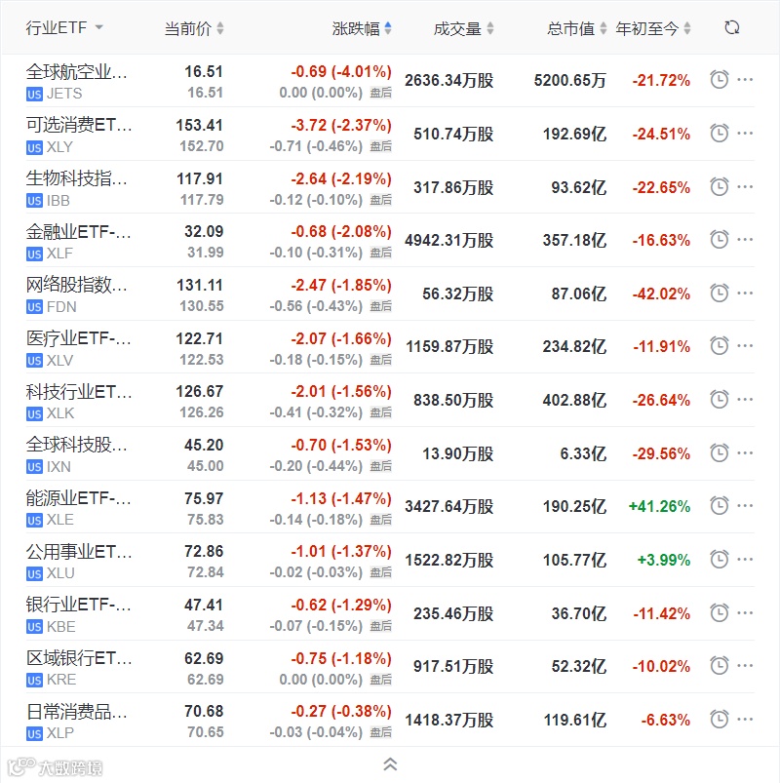Open more options for IBB row
Screen dimensions: 780x783
(x=745, y=186)
